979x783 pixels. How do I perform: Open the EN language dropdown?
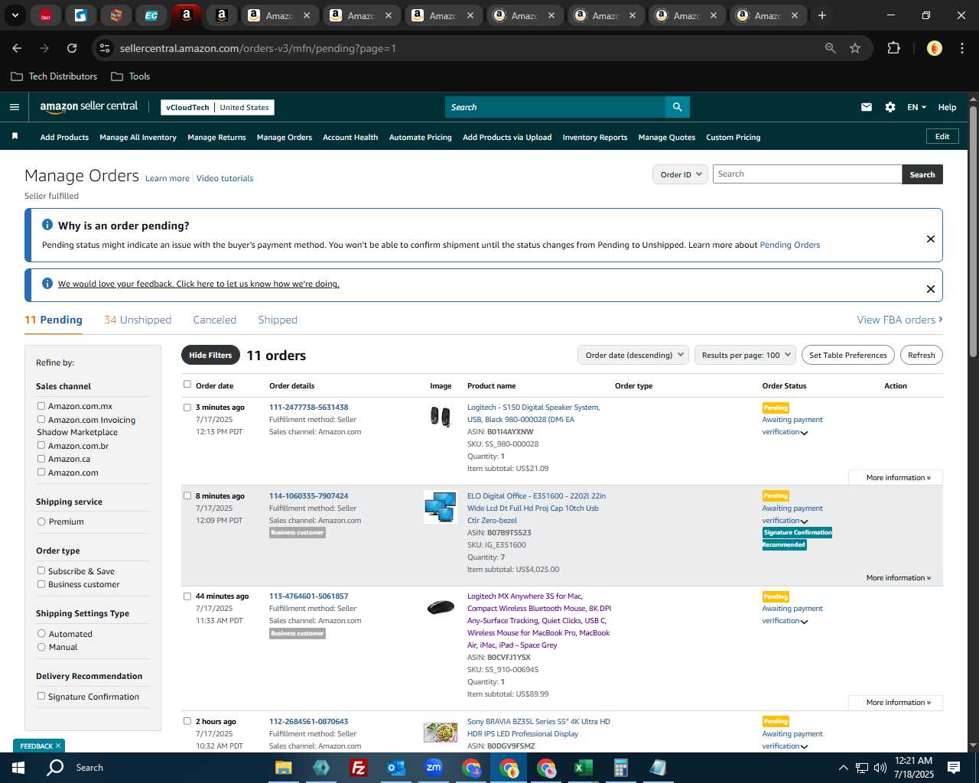[916, 107]
